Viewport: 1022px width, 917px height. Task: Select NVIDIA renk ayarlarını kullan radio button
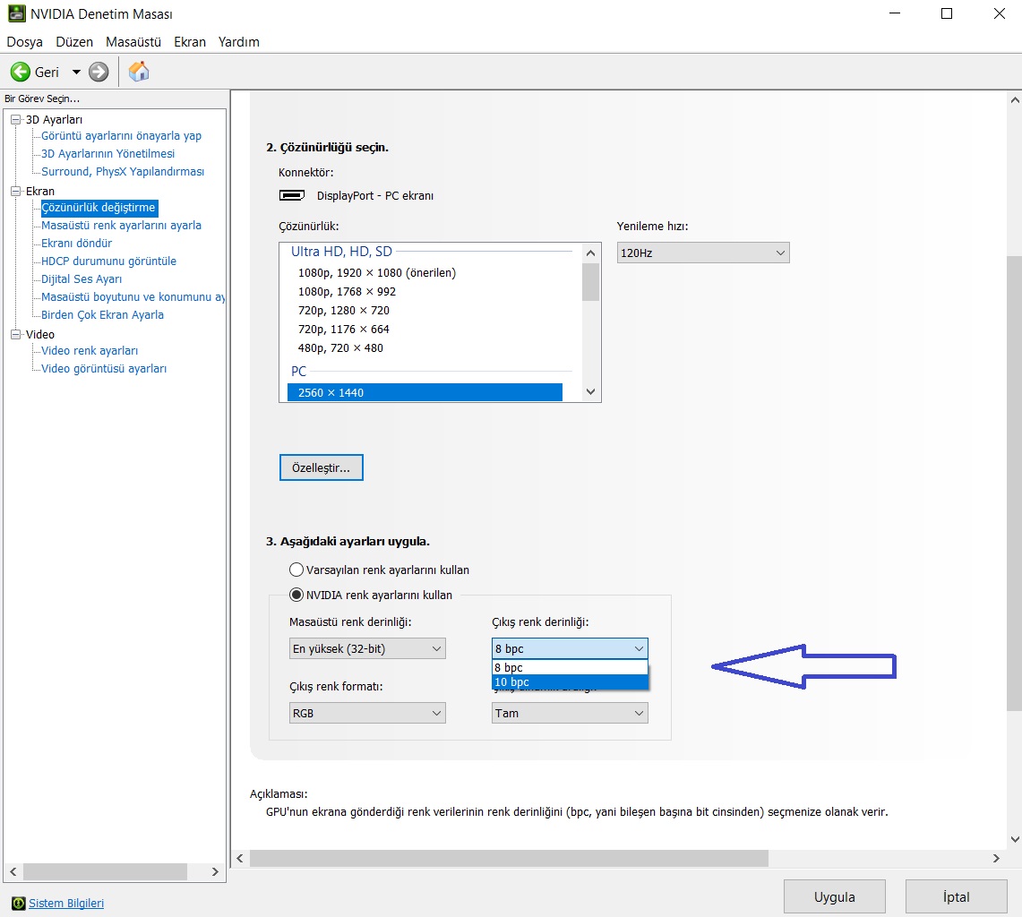pyautogui.click(x=296, y=595)
